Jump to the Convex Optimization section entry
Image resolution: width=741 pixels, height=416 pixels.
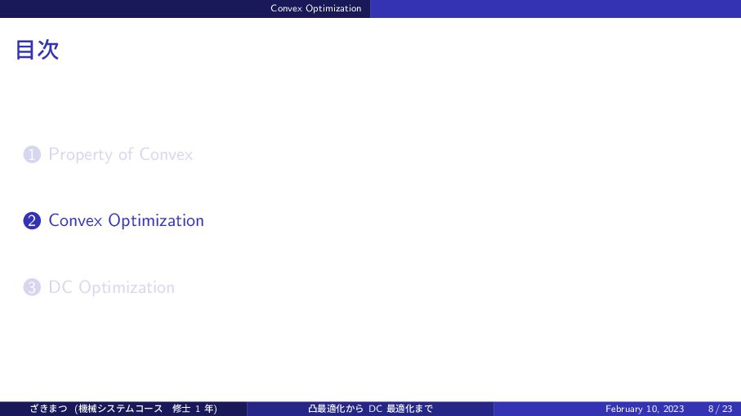[x=126, y=221]
